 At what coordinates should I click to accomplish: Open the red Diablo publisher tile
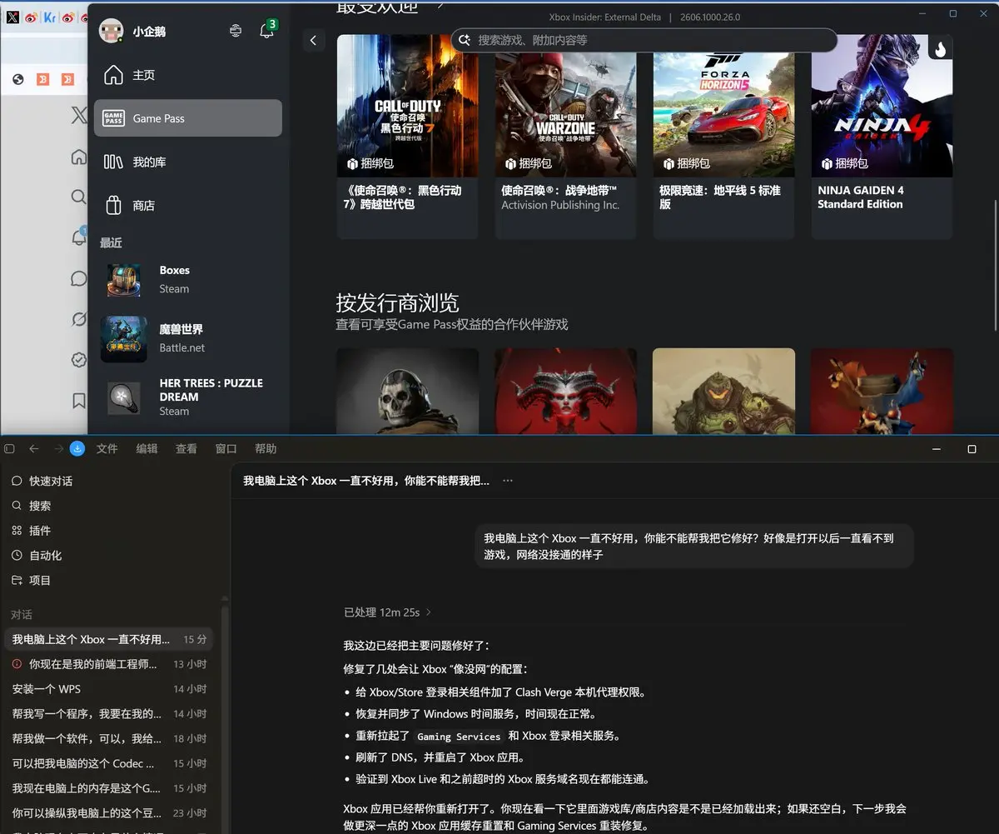(x=565, y=391)
